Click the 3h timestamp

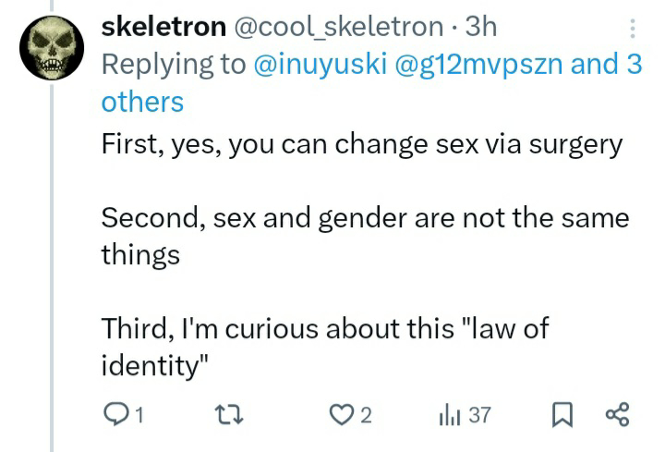[x=481, y=27]
